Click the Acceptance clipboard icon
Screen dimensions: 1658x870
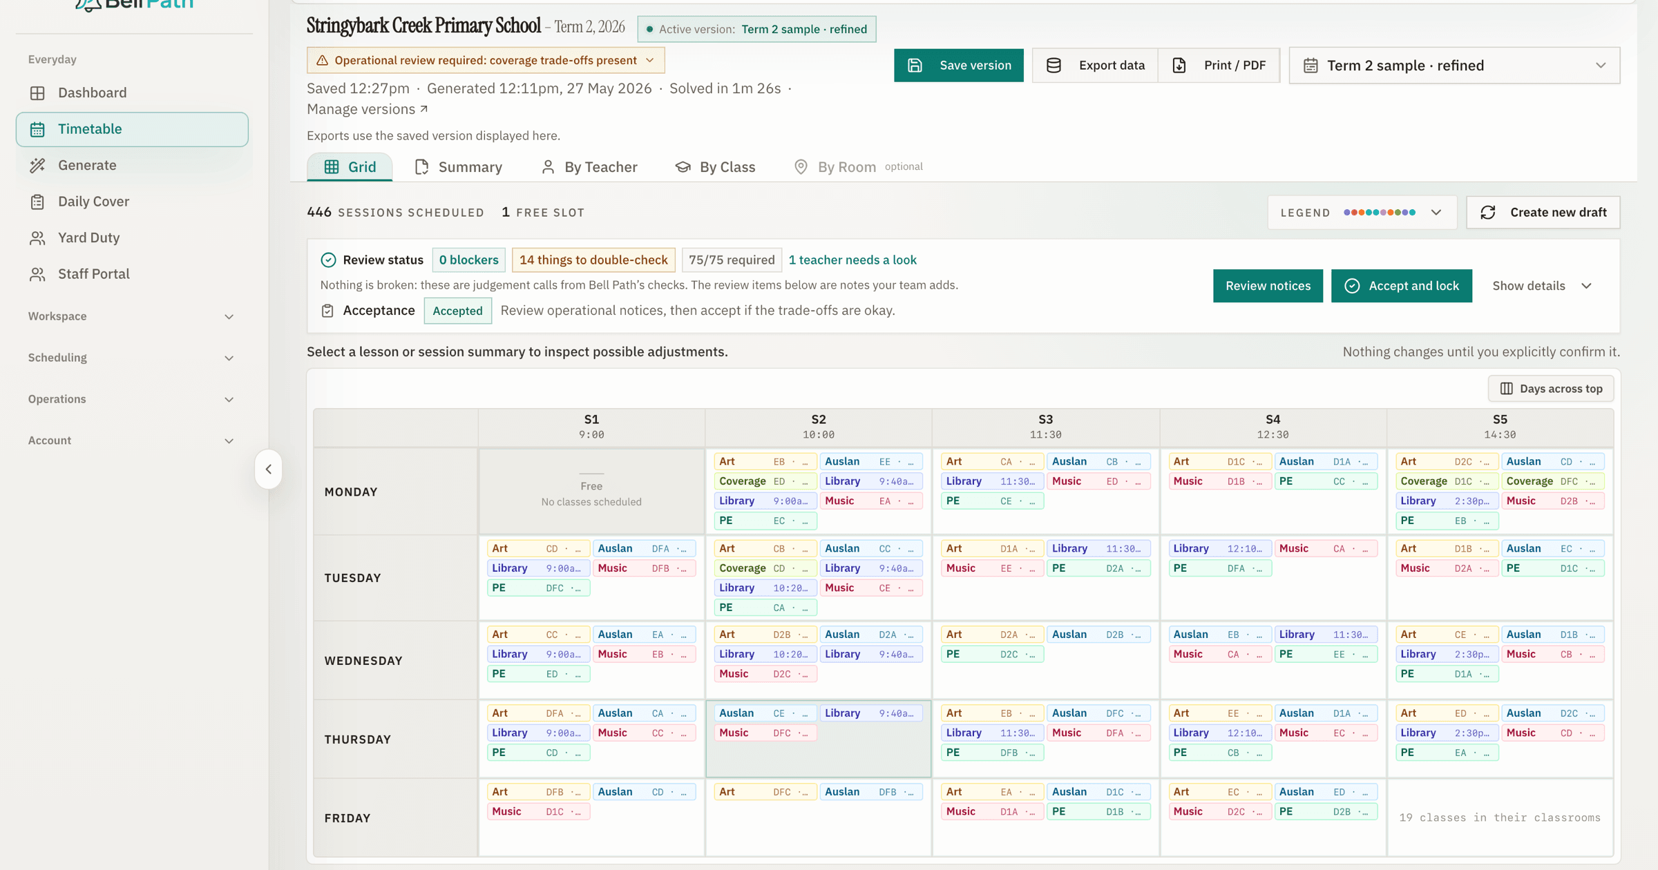(x=327, y=311)
